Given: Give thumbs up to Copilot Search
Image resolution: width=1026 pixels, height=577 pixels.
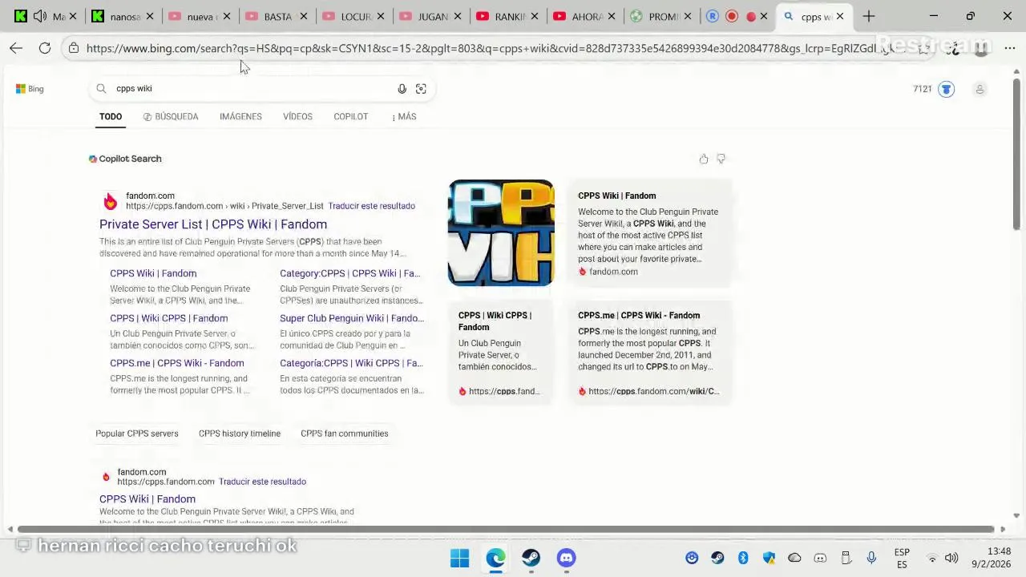Looking at the screenshot, I should [x=704, y=159].
